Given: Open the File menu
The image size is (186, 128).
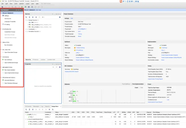Looking at the screenshot, I should (3, 4).
